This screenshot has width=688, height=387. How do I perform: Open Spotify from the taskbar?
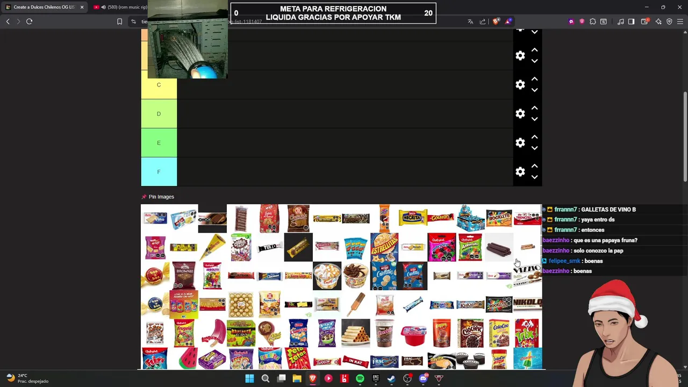[x=360, y=378]
